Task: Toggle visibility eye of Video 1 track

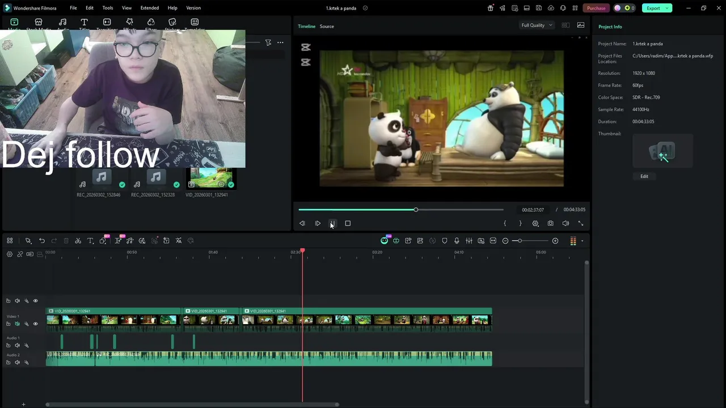Action: (x=35, y=324)
